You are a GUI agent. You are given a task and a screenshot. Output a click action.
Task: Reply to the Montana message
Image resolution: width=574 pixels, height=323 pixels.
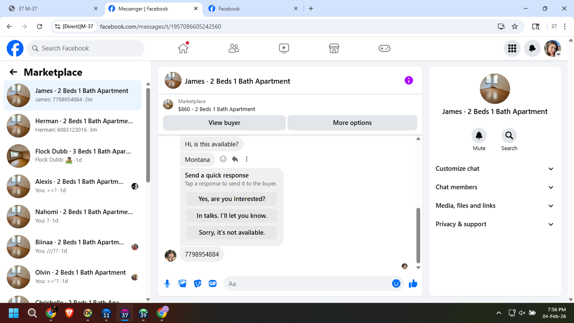pyautogui.click(x=235, y=159)
